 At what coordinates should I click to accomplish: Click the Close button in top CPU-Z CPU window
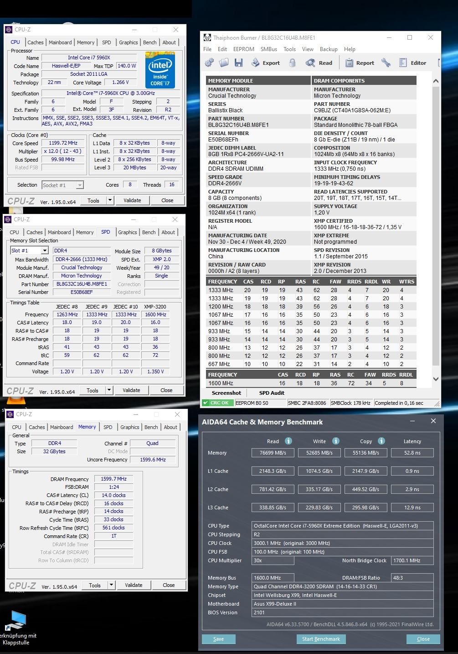click(x=167, y=200)
